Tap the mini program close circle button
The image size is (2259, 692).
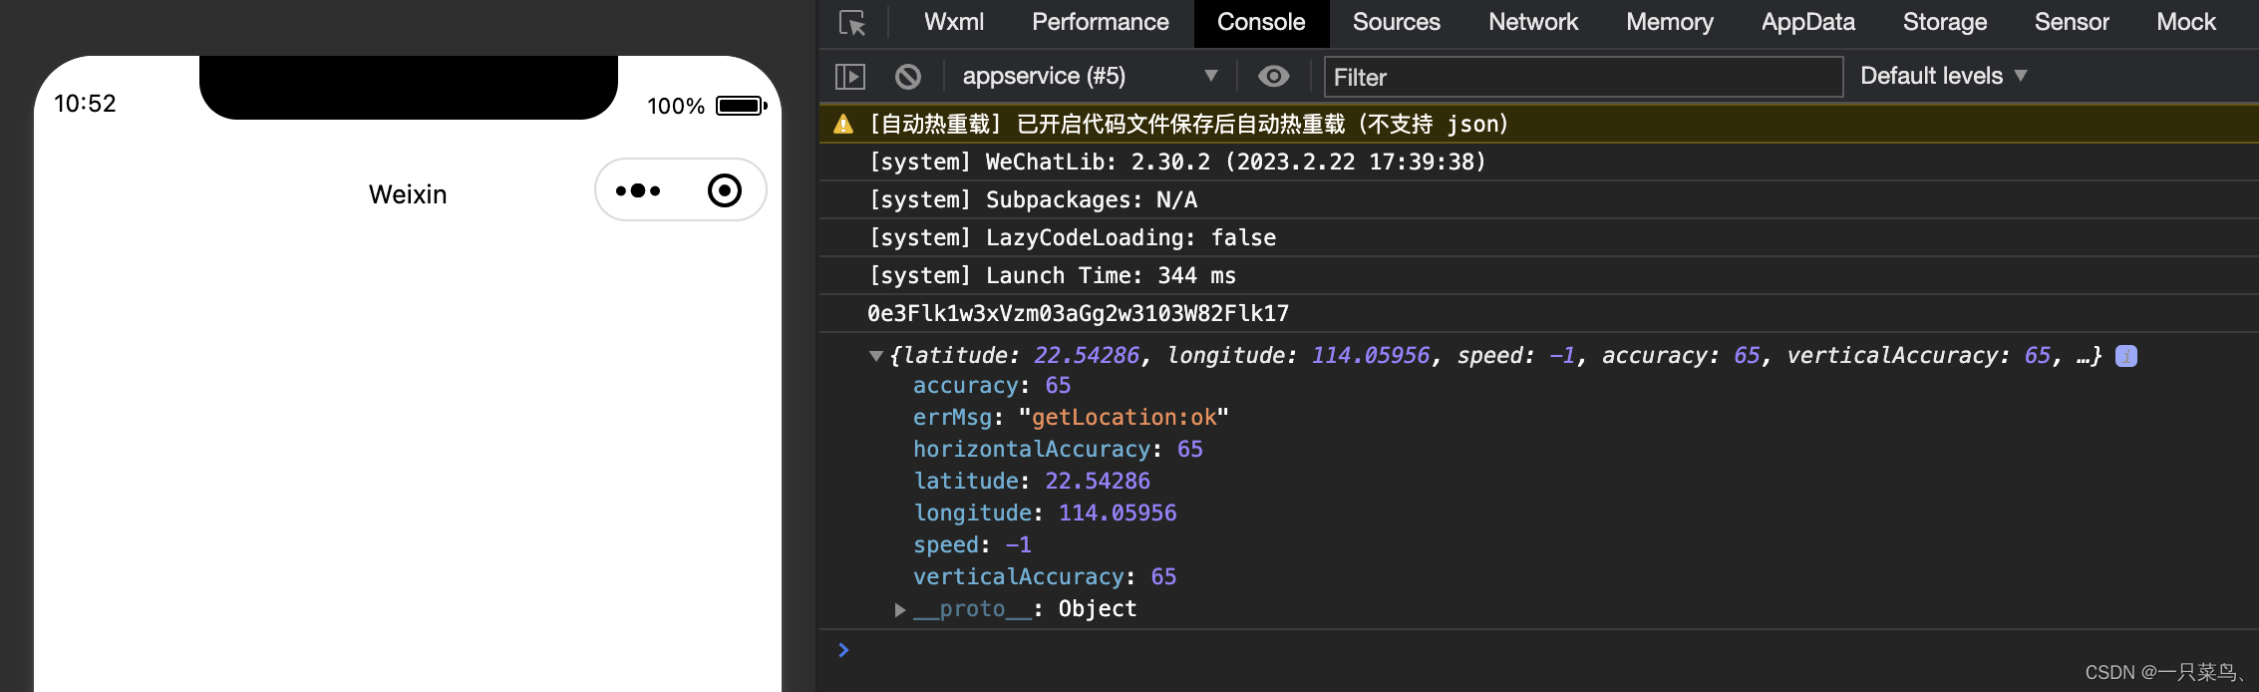(725, 190)
